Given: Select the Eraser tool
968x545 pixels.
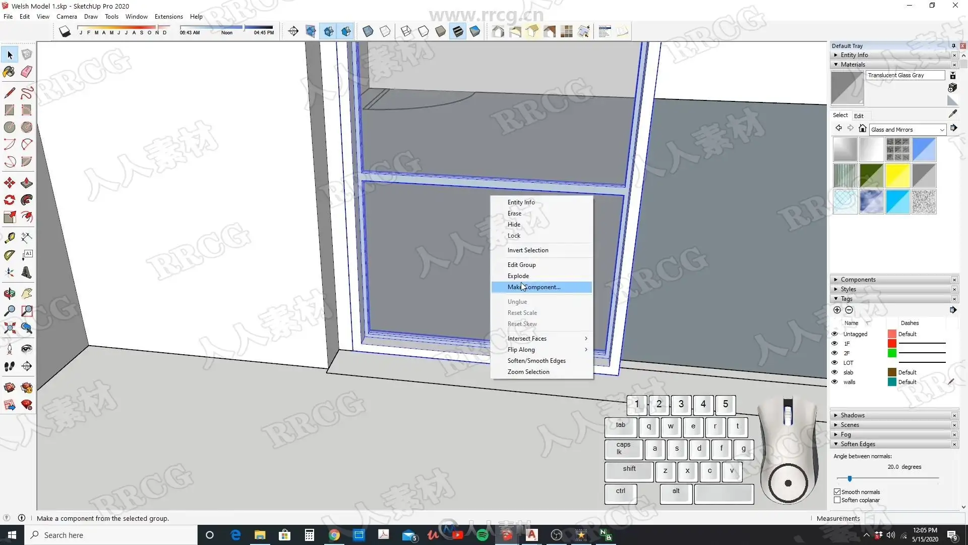Looking at the screenshot, I should pos(27,72).
